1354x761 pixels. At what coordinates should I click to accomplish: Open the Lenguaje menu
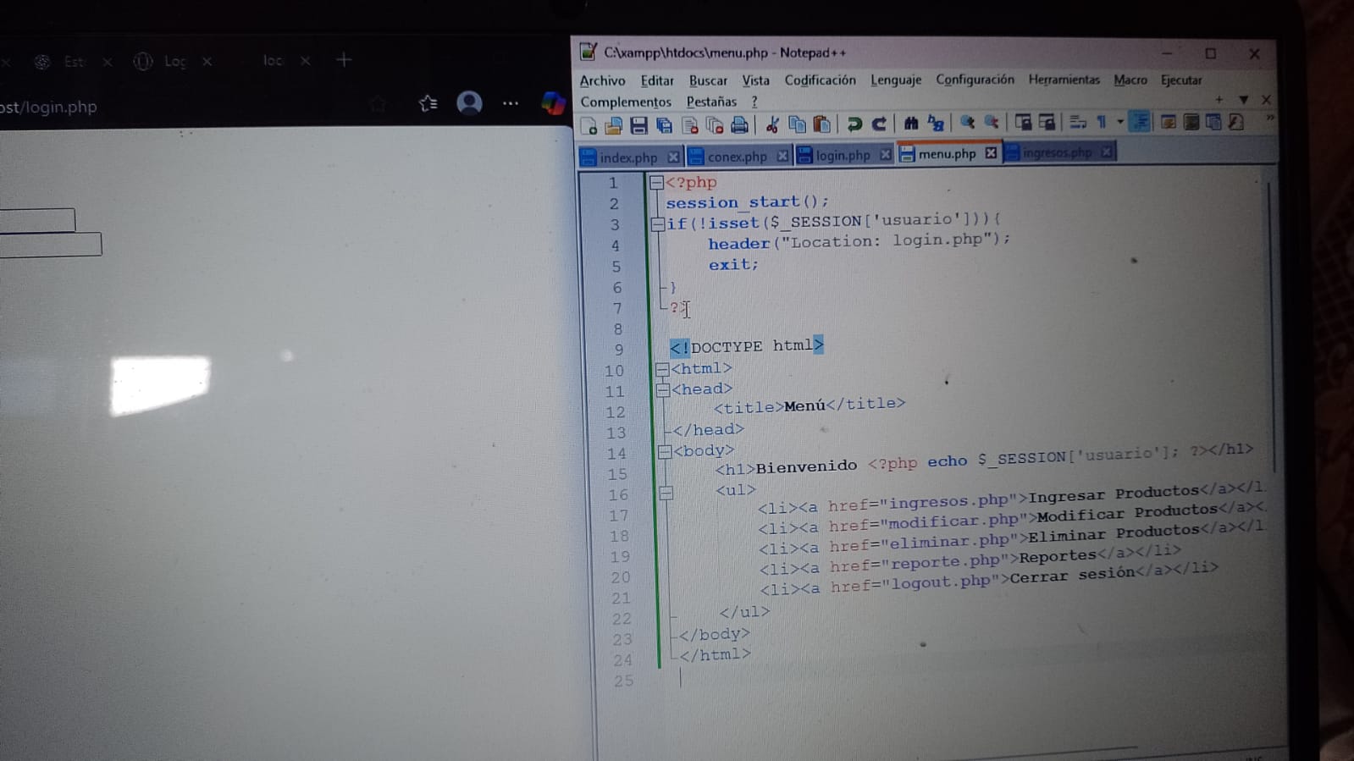coord(895,80)
